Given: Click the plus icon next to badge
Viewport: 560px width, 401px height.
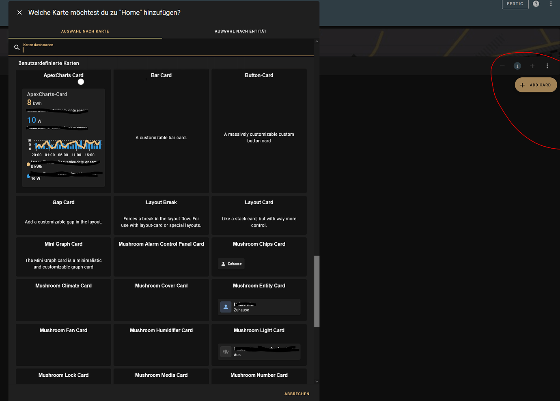Looking at the screenshot, I should pyautogui.click(x=532, y=66).
